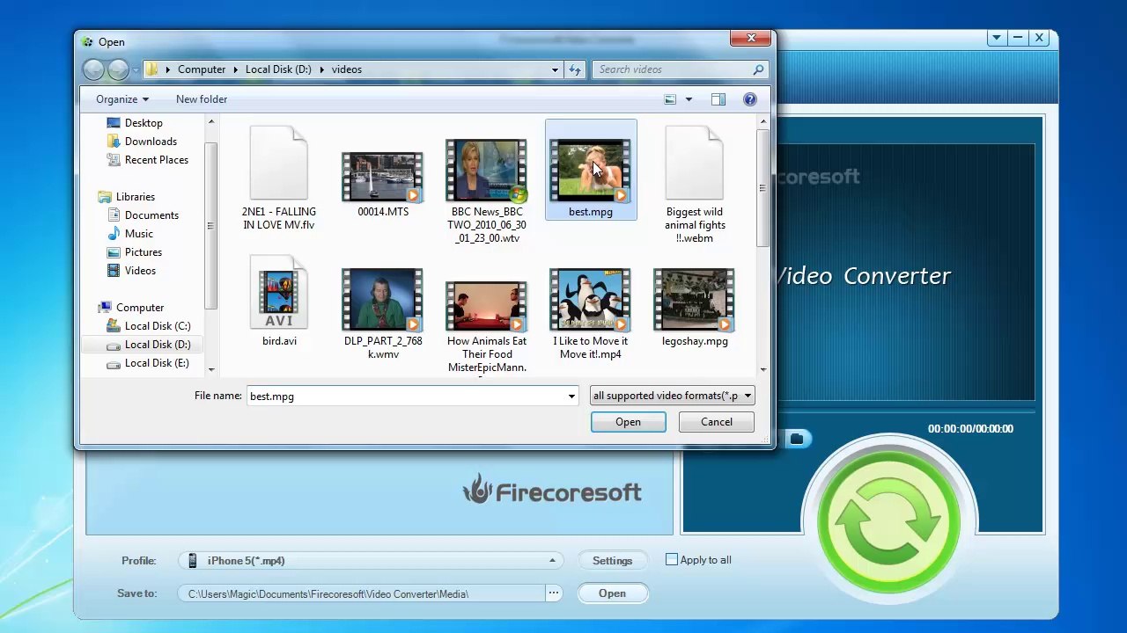Click the Forward navigation arrow in the Open dialog
Screen dimensions: 1127x633
point(118,69)
